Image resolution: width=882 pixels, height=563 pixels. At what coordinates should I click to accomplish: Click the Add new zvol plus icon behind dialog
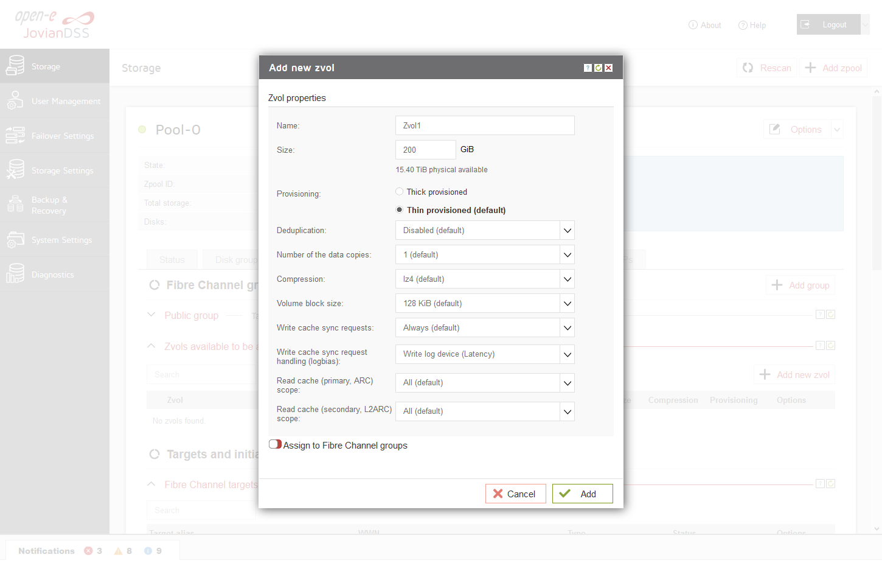[765, 374]
